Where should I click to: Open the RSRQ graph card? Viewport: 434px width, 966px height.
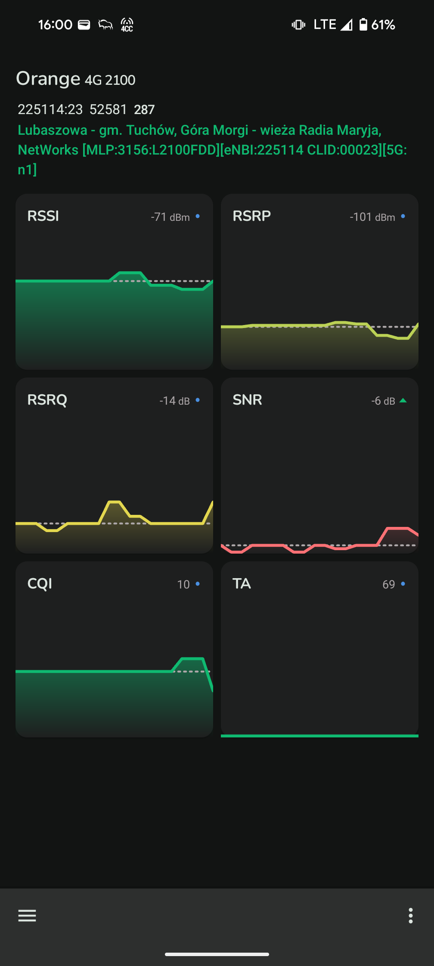click(x=114, y=465)
